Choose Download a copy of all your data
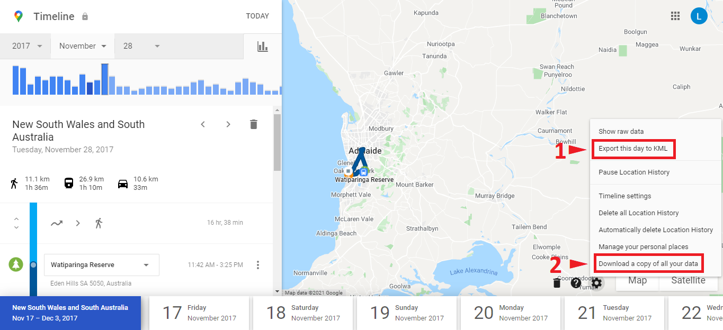The image size is (723, 330). point(656,263)
